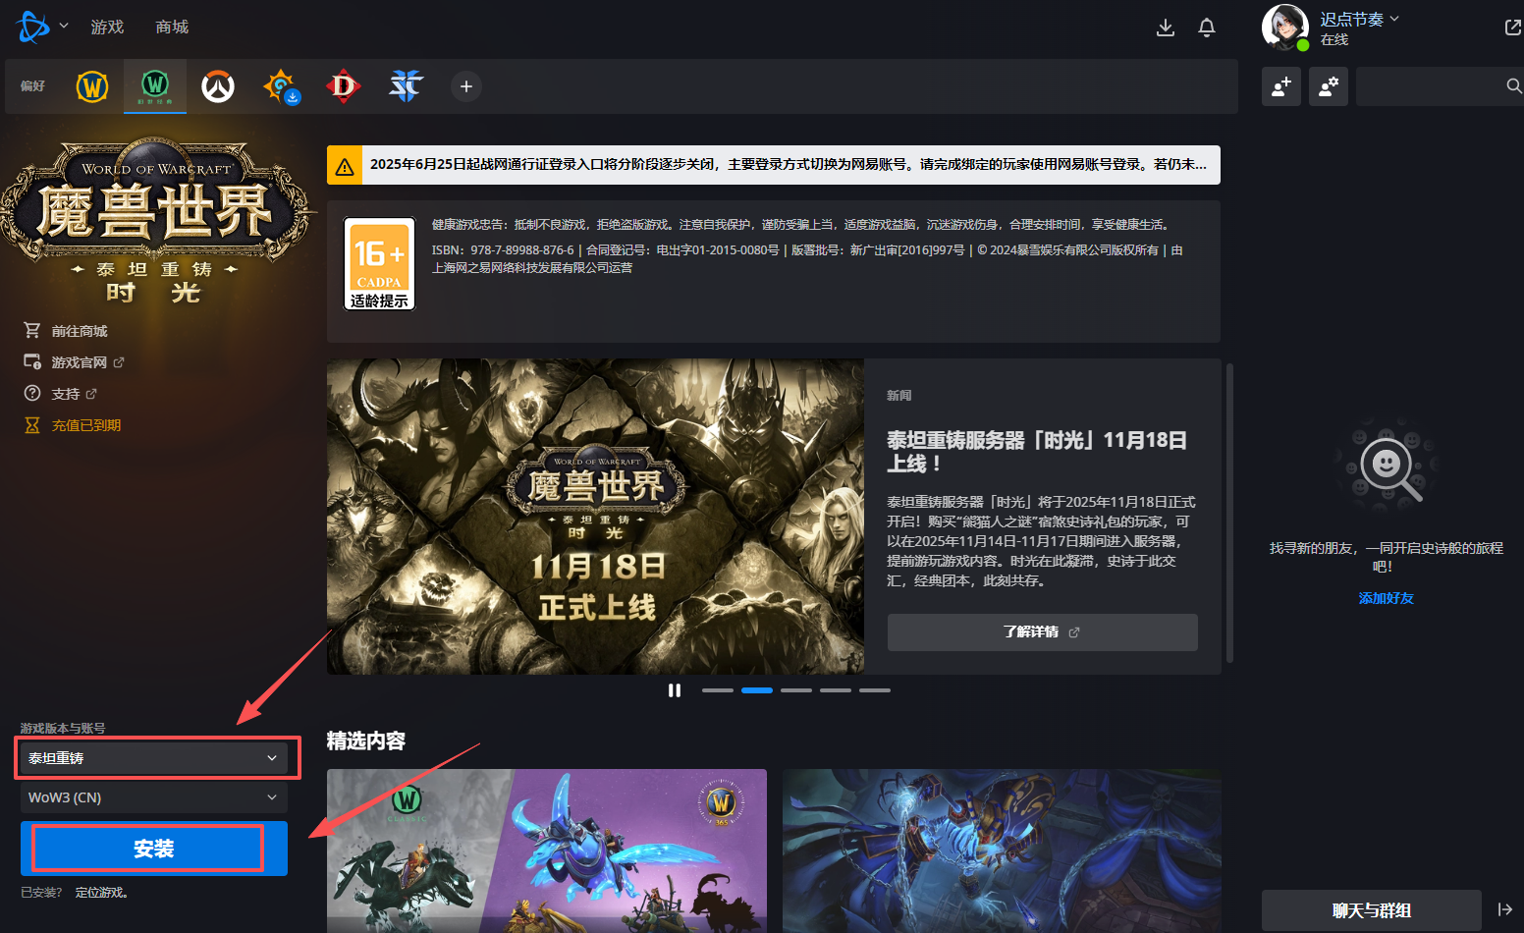The width and height of the screenshot is (1524, 933).
Task: Open the downloads arrow icon
Action: pyautogui.click(x=1166, y=27)
